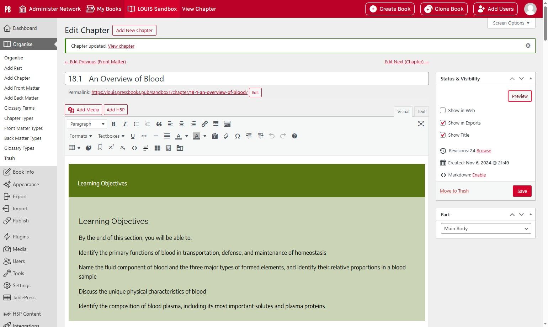Image resolution: width=548 pixels, height=327 pixels.
Task: Expand the Textboxes dropdown
Action: point(111,136)
